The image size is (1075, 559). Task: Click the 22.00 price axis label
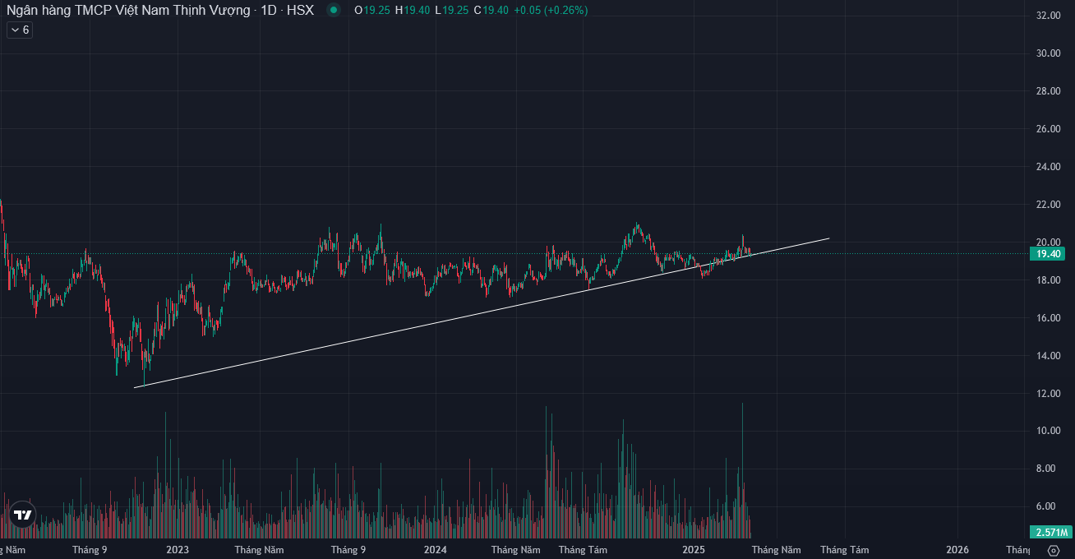(1047, 205)
